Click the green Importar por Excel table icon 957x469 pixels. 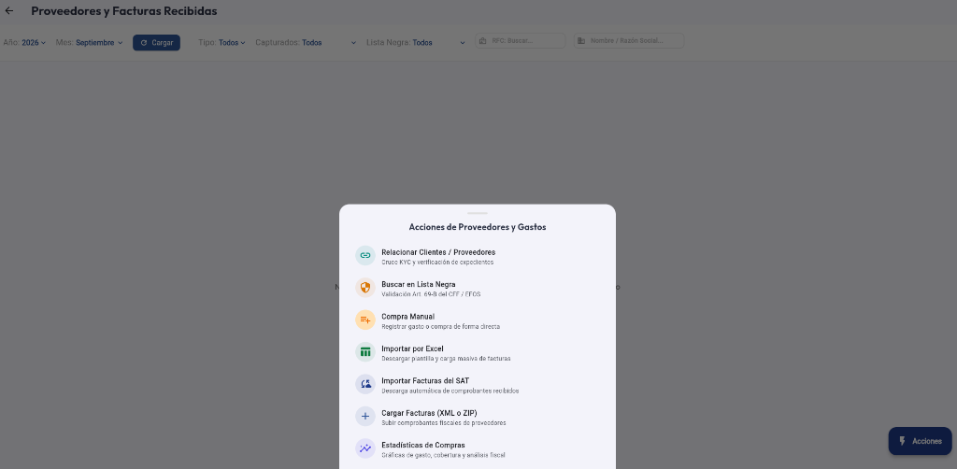(x=365, y=352)
